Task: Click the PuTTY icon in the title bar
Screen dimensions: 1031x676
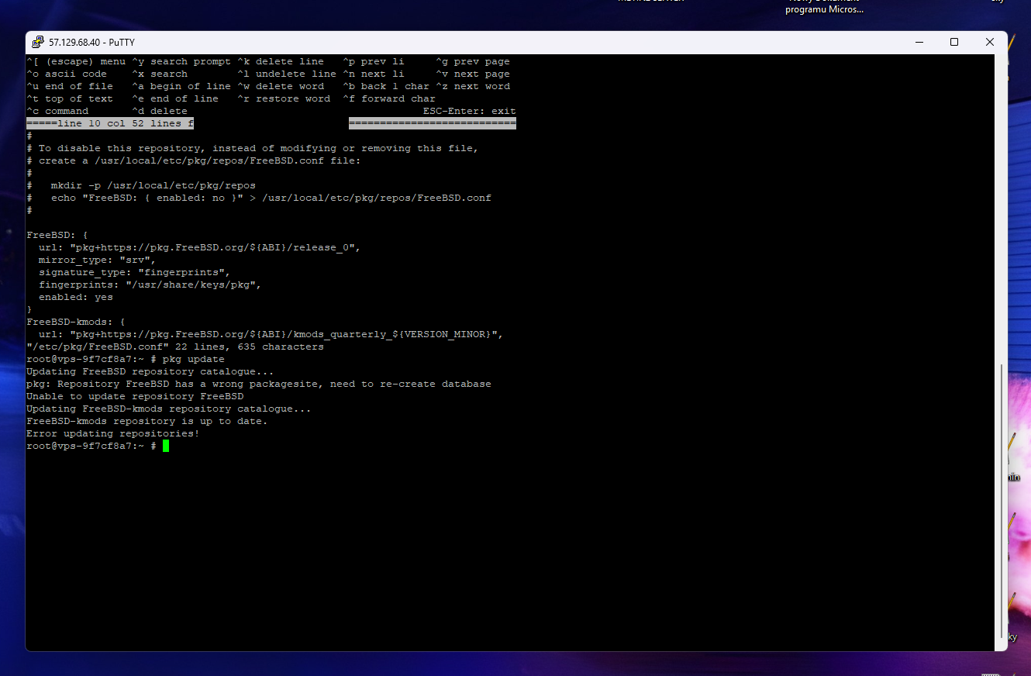Action: point(37,43)
